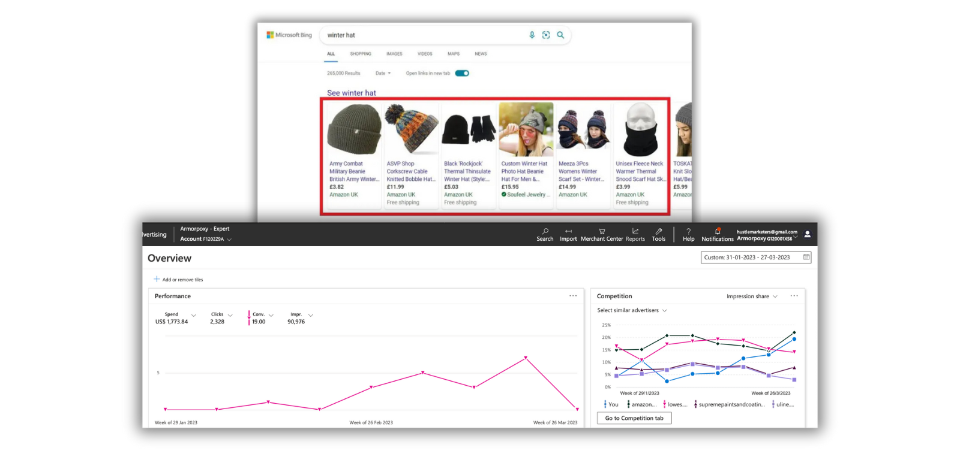Toggle the You series in Competition legend

(611, 404)
